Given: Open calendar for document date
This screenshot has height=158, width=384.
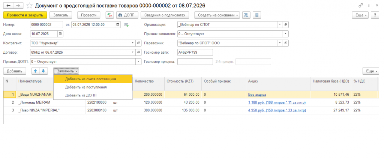Looking at the screenshot, I should [x=118, y=24].
